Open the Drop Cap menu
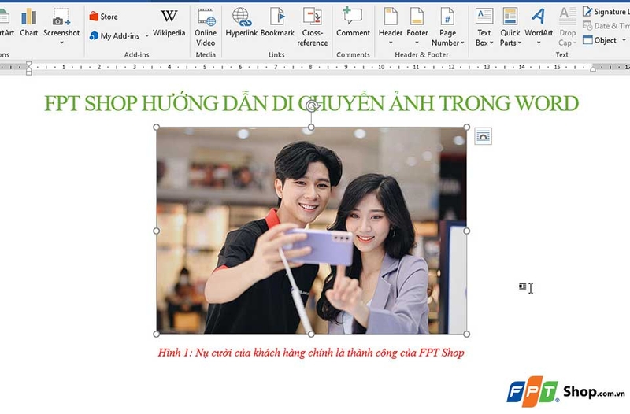 [567, 28]
